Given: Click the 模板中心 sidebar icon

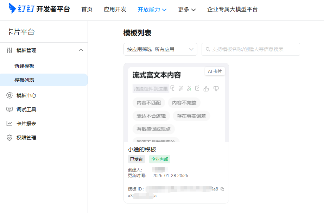Looking at the screenshot, I should (9, 95).
